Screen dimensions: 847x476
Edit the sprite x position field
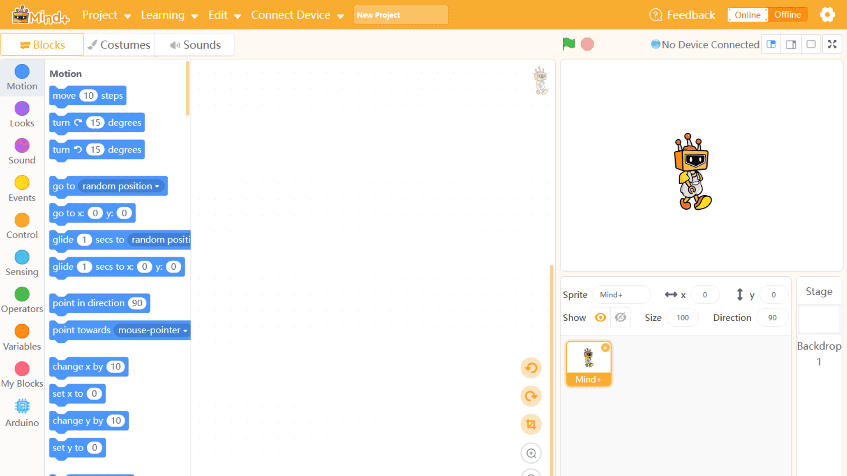(x=705, y=295)
